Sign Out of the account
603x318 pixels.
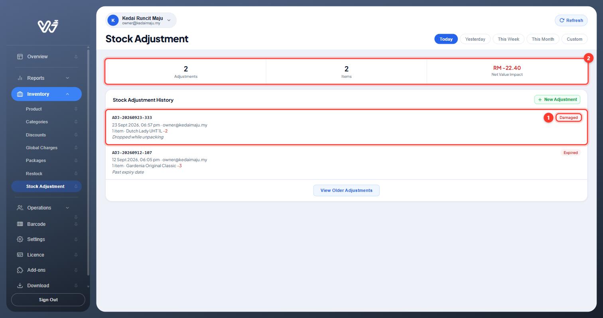pos(48,300)
